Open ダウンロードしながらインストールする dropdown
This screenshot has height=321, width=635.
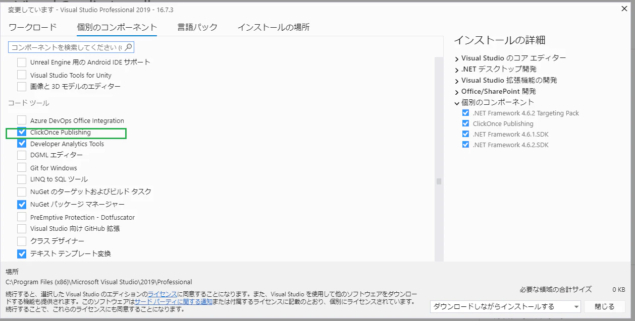pos(505,306)
